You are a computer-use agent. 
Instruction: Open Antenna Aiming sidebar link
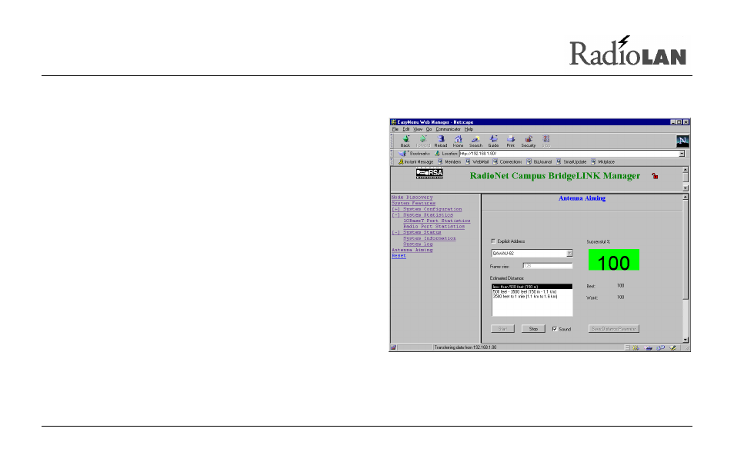coord(412,250)
